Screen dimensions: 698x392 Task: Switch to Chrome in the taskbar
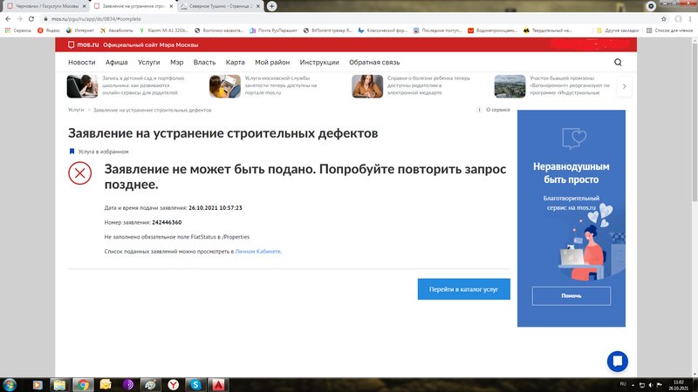coord(82,384)
